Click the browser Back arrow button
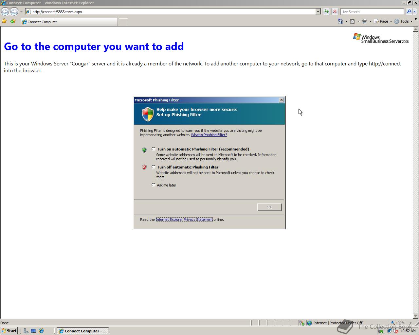Screen dimensions: 419x335 coord(5,11)
